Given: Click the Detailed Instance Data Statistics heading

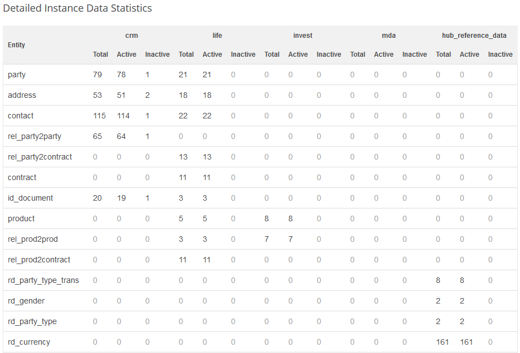Looking at the screenshot, I should click(x=77, y=8).
